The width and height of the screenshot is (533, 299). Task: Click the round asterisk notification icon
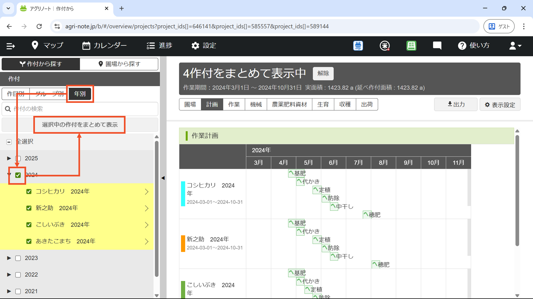[385, 46]
